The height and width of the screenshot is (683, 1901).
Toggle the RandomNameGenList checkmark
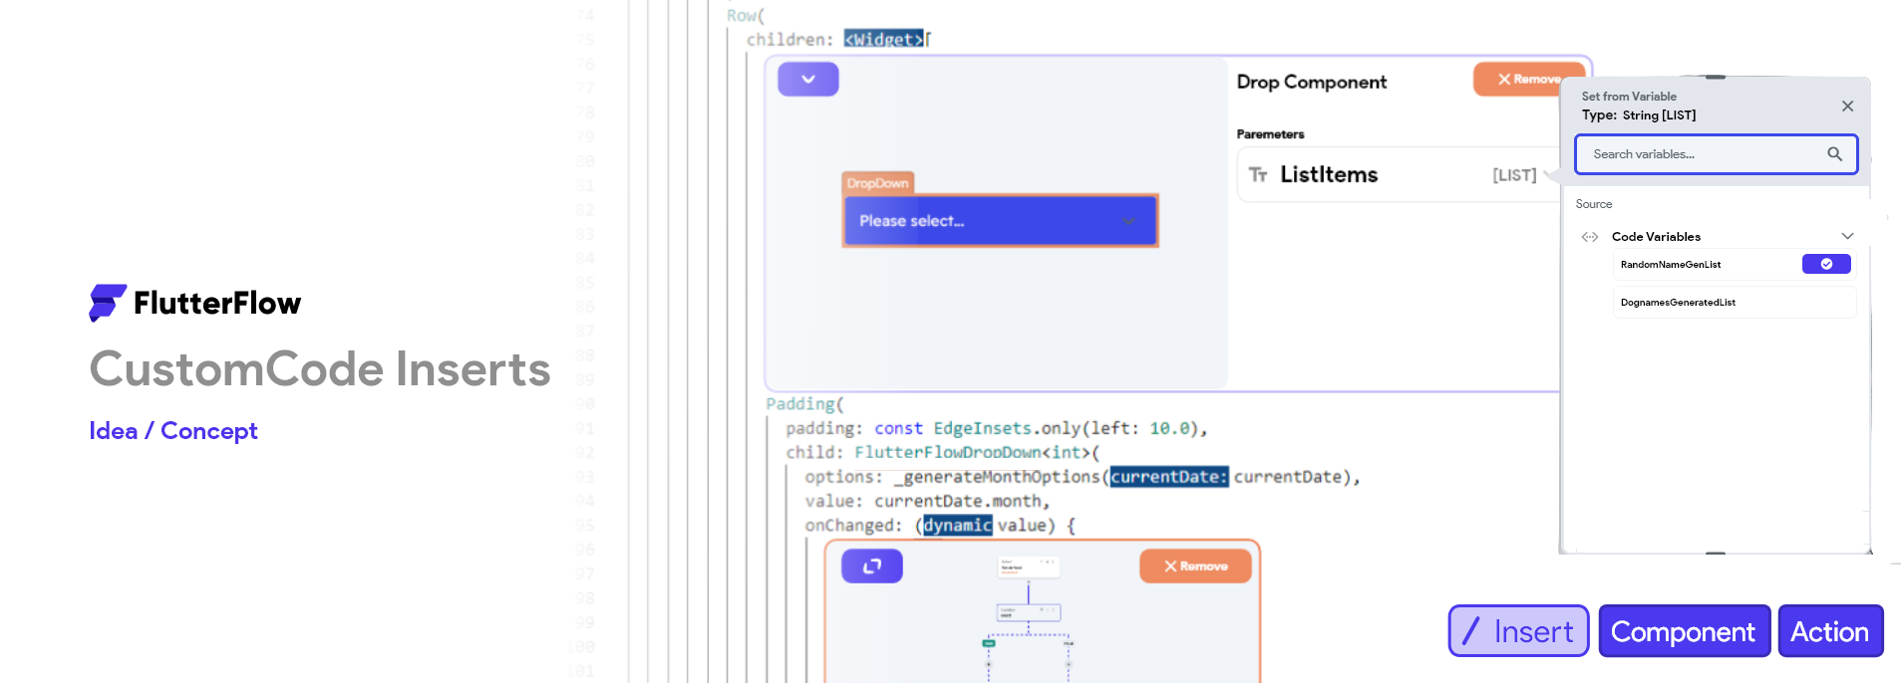pos(1826,264)
